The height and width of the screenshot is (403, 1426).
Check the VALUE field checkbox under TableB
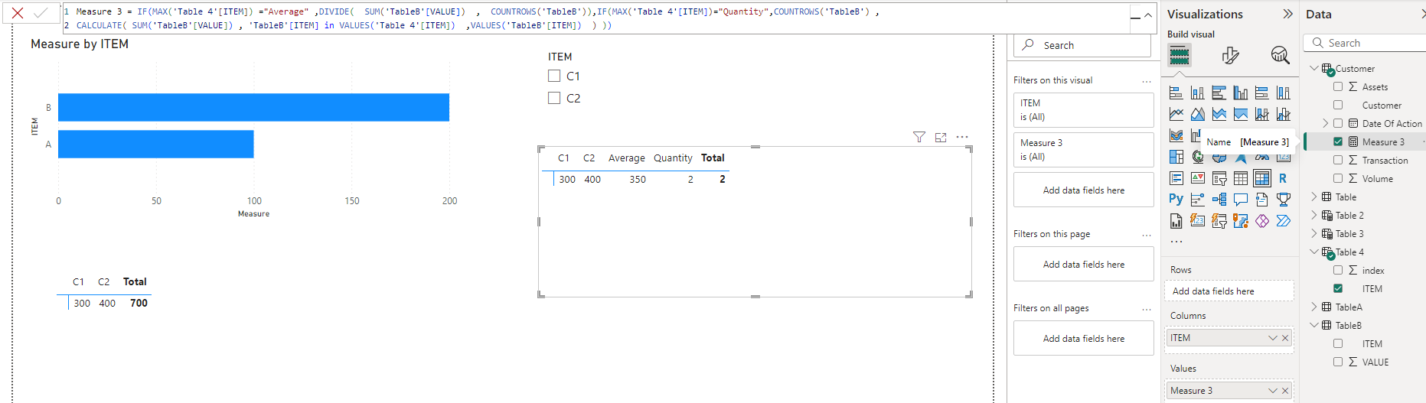(x=1338, y=362)
